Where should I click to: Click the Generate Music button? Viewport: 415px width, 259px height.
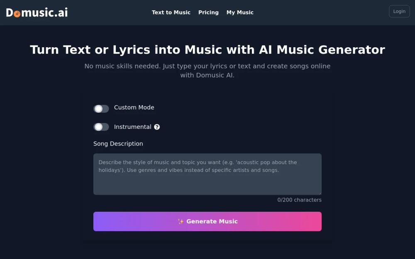207,221
